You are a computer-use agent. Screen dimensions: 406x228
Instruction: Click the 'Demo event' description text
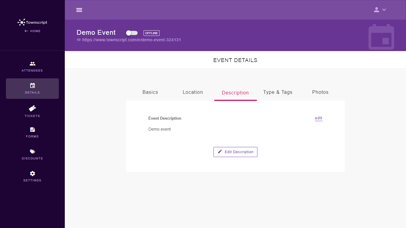coord(160,129)
